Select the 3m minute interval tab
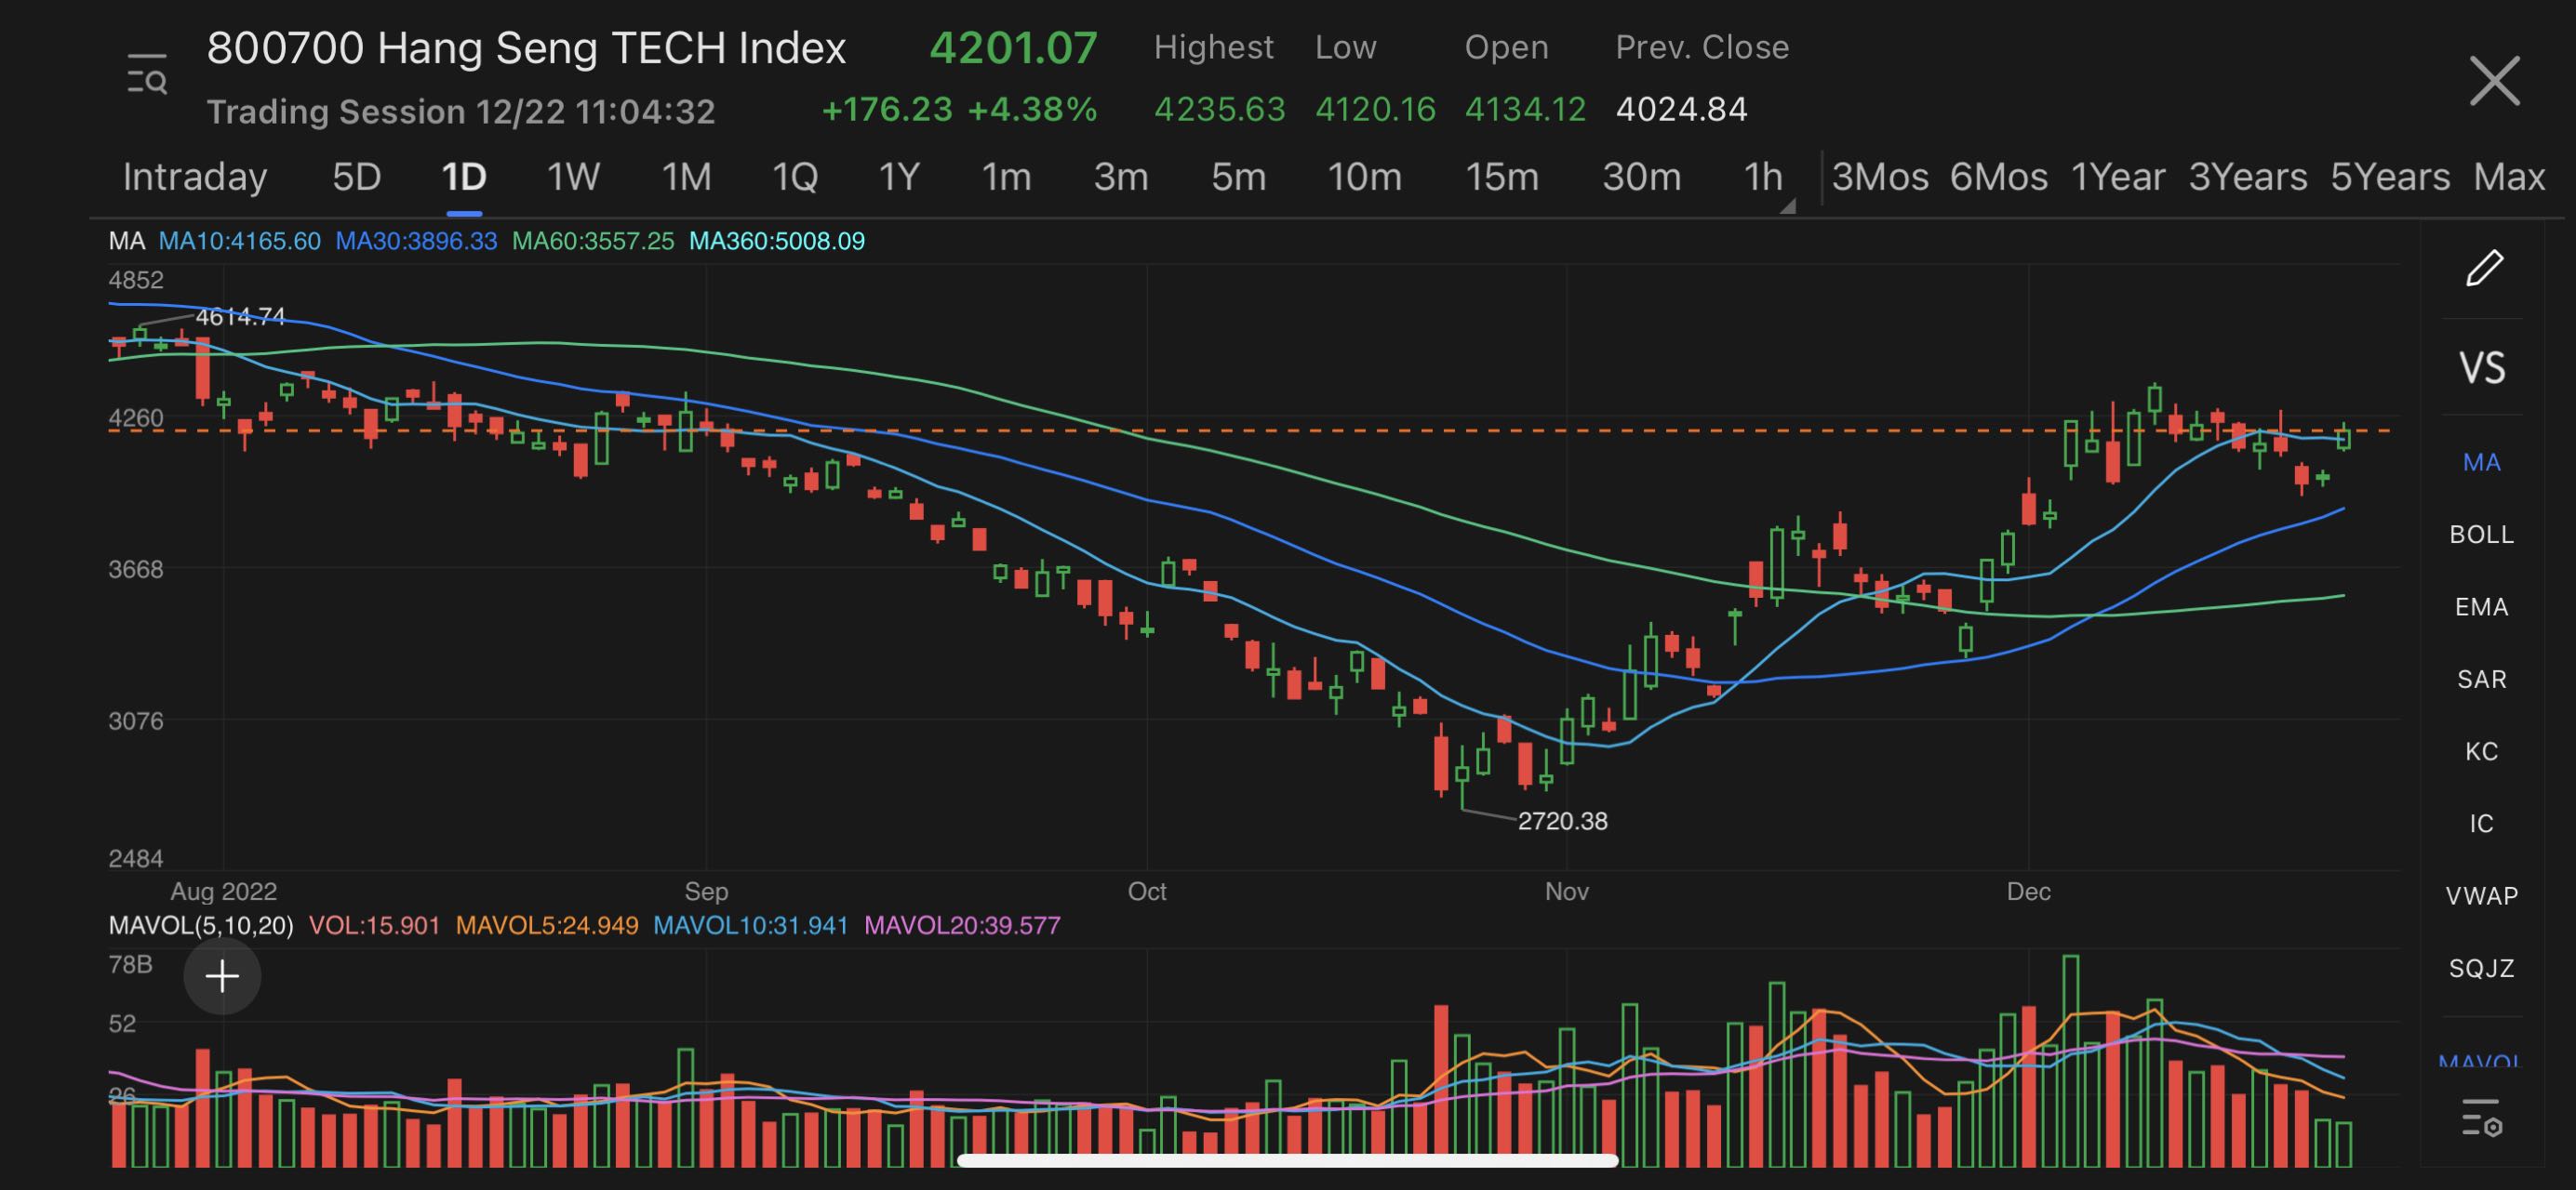2576x1190 pixels. point(1121,177)
